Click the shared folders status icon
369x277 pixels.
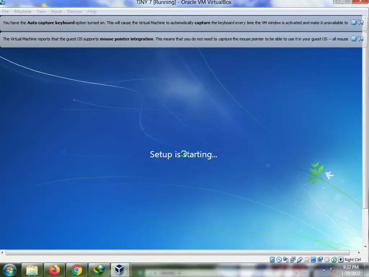(306, 260)
